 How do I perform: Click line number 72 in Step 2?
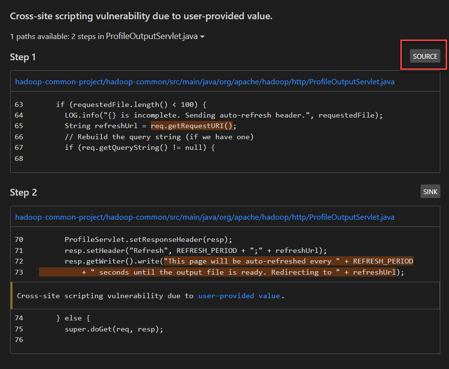point(19,261)
